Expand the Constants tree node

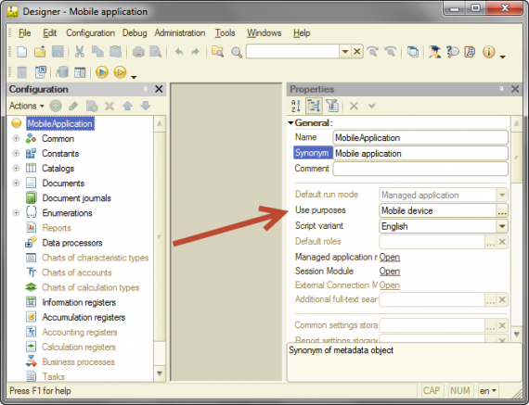click(16, 153)
